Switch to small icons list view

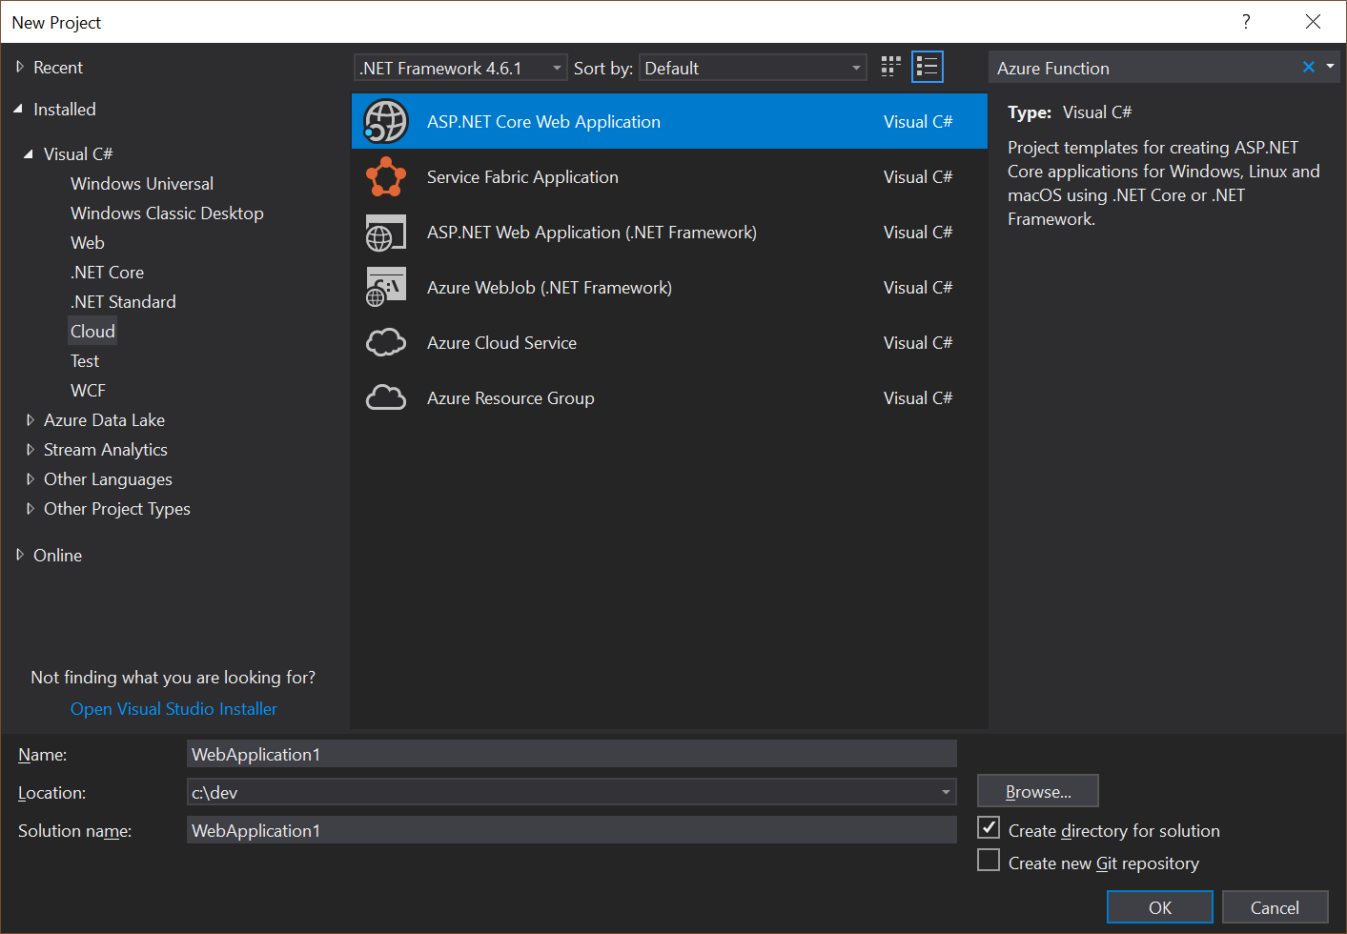pyautogui.click(x=927, y=67)
